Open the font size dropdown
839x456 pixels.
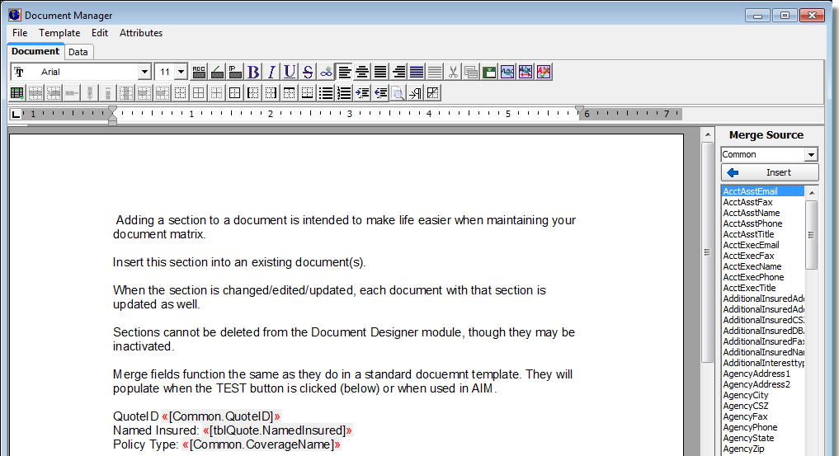pyautogui.click(x=181, y=73)
